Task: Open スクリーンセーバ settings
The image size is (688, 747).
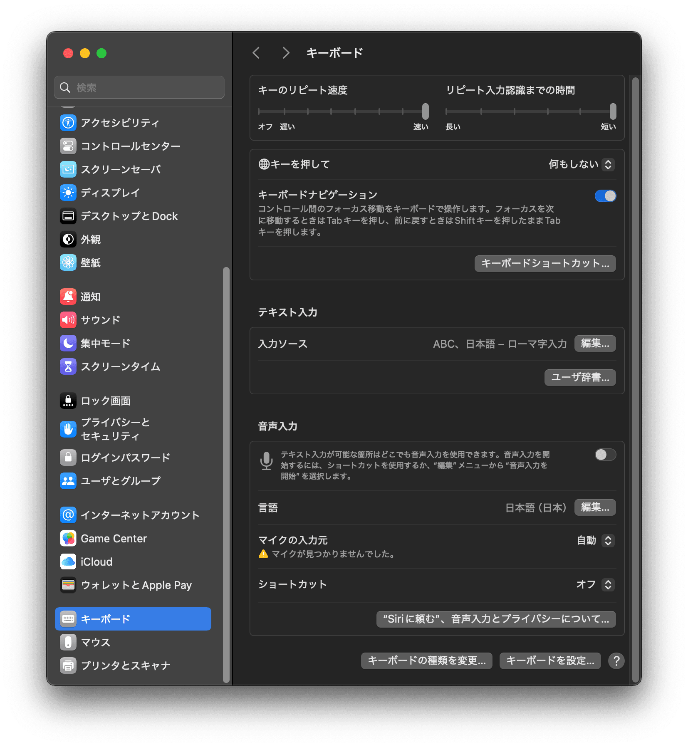Action: click(119, 169)
